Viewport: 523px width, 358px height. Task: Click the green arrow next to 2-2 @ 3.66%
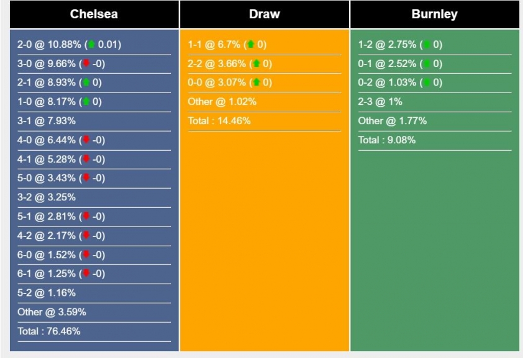[x=257, y=64]
